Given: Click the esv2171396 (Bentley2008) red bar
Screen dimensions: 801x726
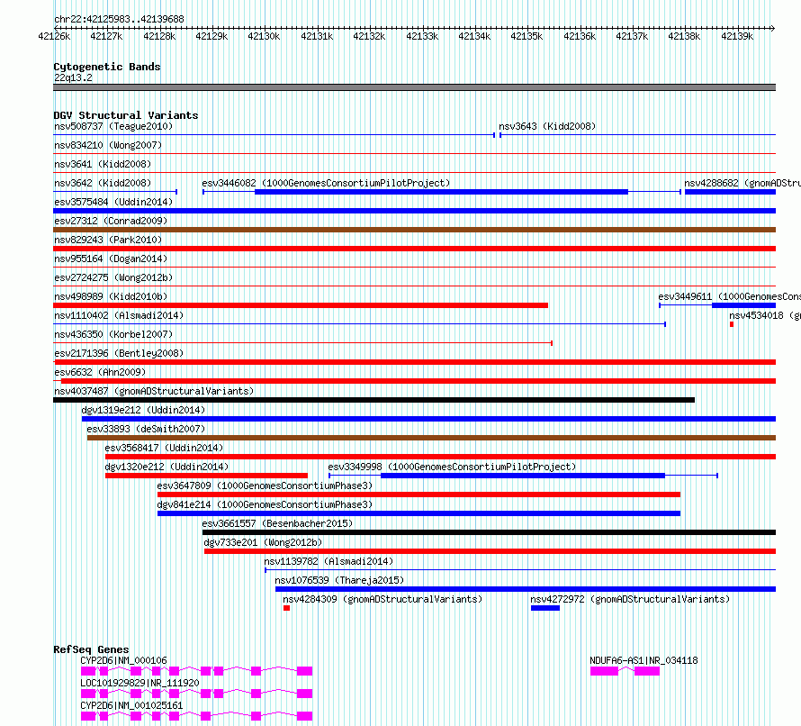Looking at the screenshot, I should pos(414,362).
